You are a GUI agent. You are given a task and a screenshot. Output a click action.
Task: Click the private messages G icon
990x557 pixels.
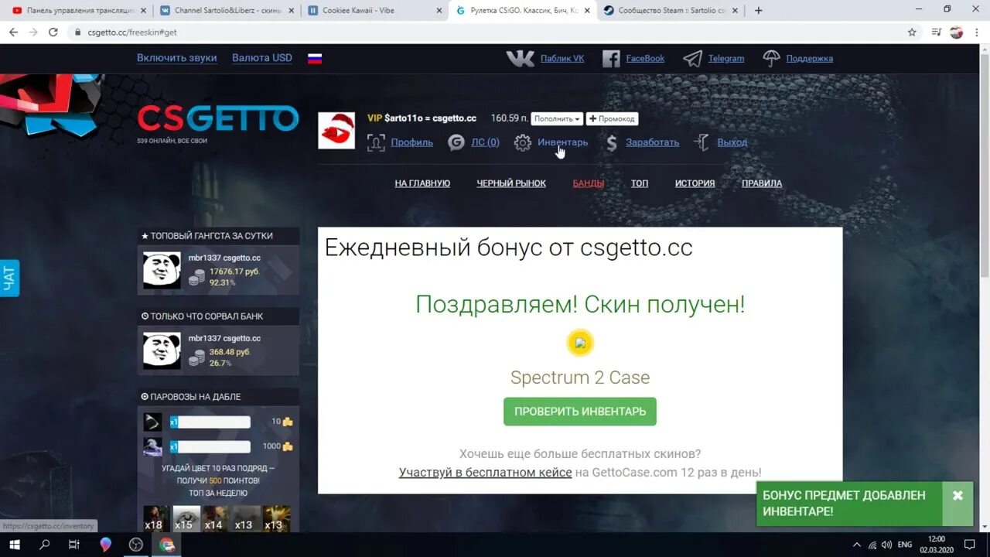(x=456, y=142)
